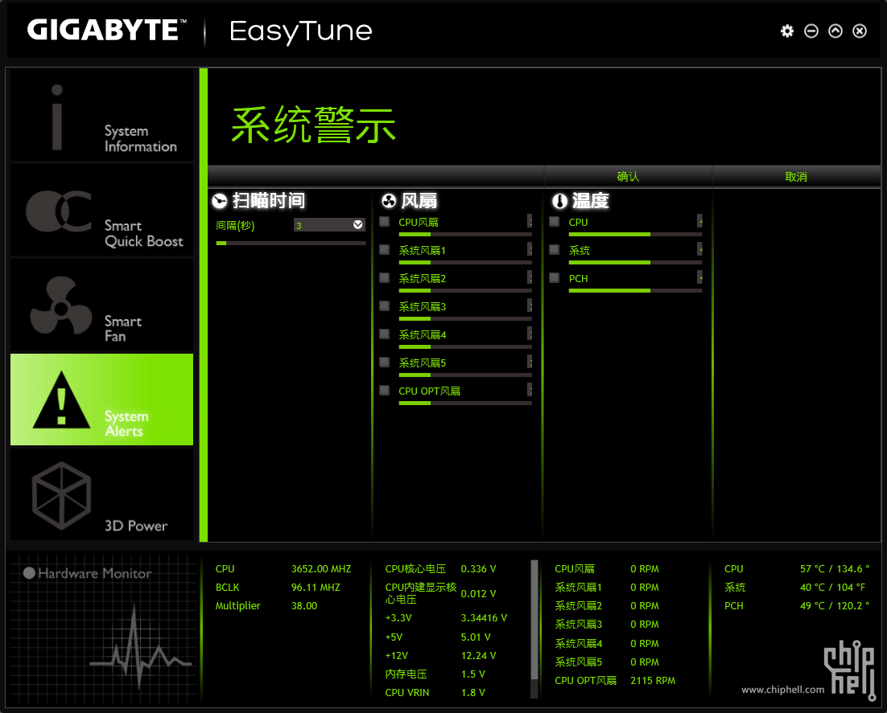Switch to Smart Quick Boost tab
The height and width of the screenshot is (713, 887).
coord(102,210)
